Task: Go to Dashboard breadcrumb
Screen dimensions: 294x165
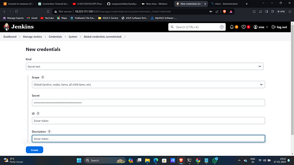Action: (x=10, y=37)
